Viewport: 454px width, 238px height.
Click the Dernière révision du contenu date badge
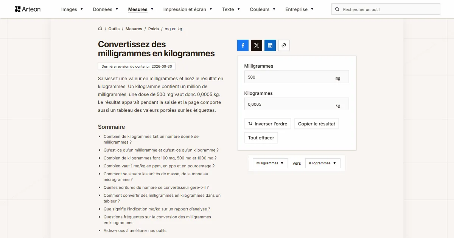point(137,66)
